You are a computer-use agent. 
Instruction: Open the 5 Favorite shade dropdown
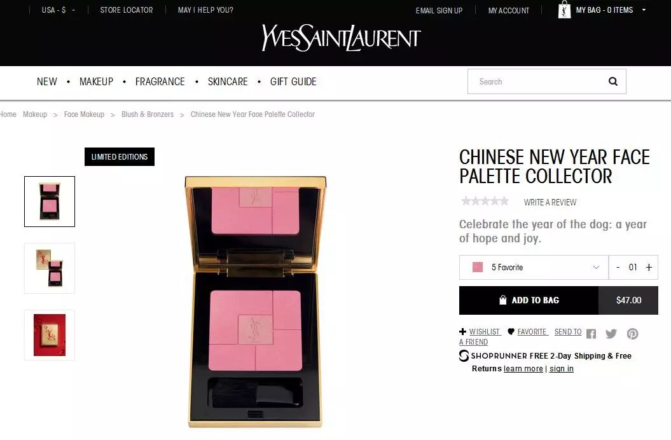(x=534, y=268)
